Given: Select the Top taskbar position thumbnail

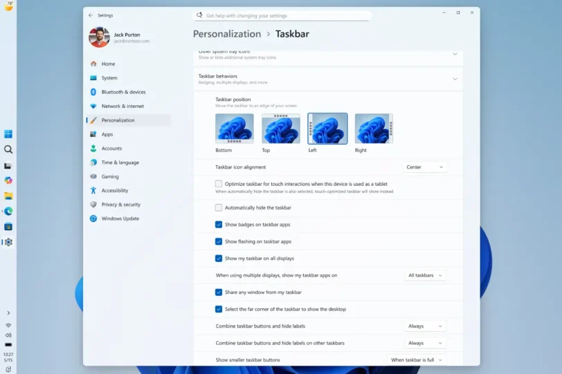Looking at the screenshot, I should pos(281,129).
